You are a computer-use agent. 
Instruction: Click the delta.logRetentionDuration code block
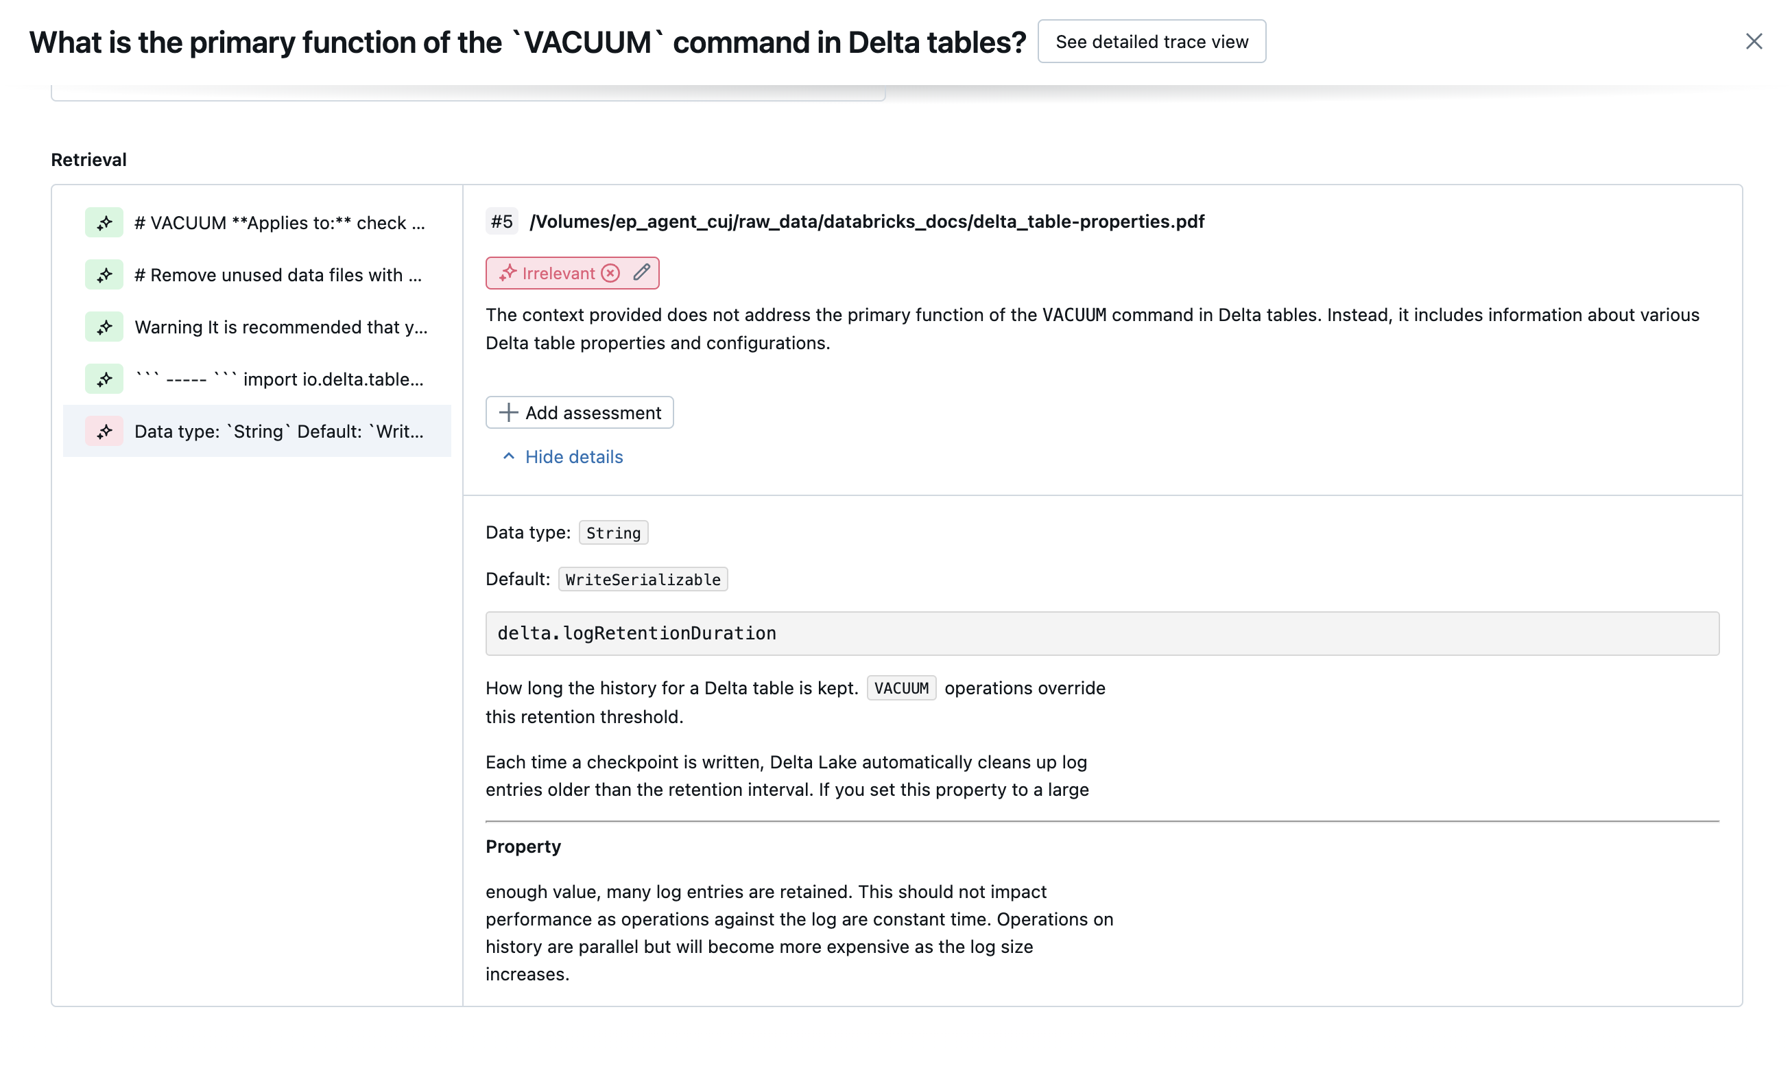point(1102,633)
